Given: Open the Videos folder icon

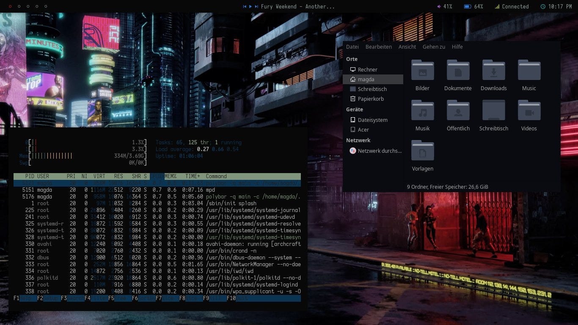Looking at the screenshot, I should click(529, 110).
